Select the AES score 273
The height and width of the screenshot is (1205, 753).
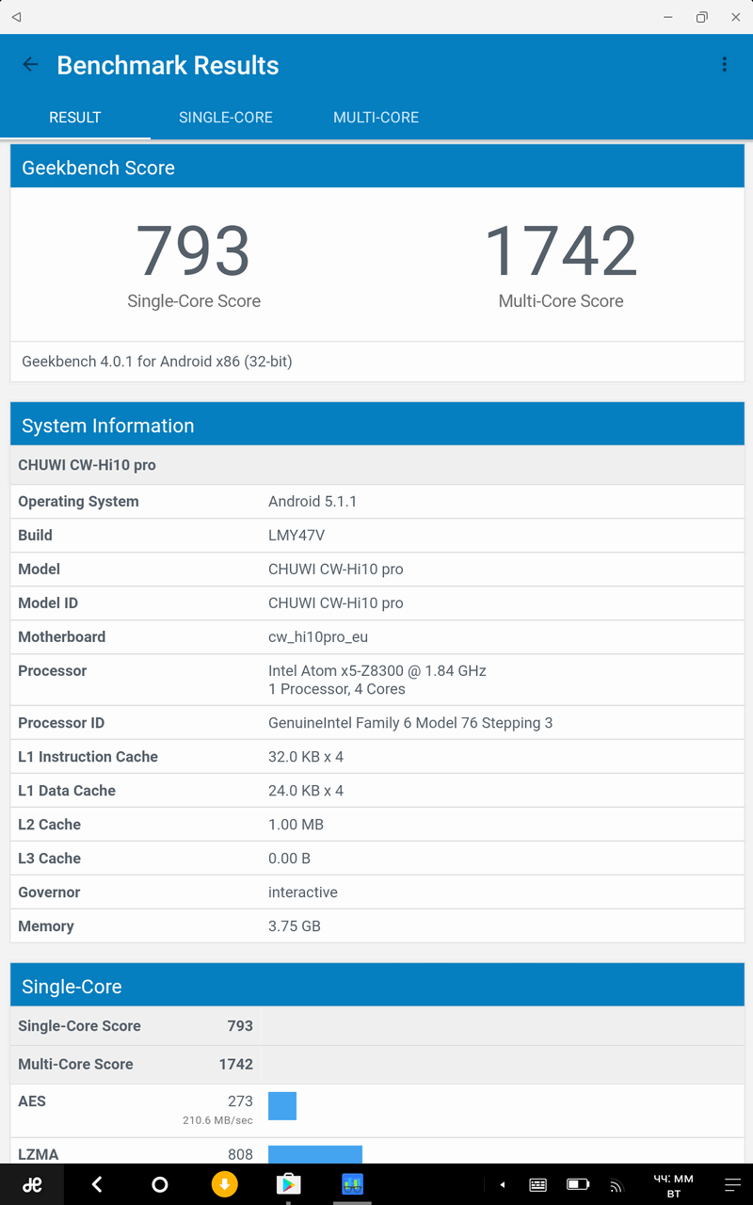pos(240,1101)
